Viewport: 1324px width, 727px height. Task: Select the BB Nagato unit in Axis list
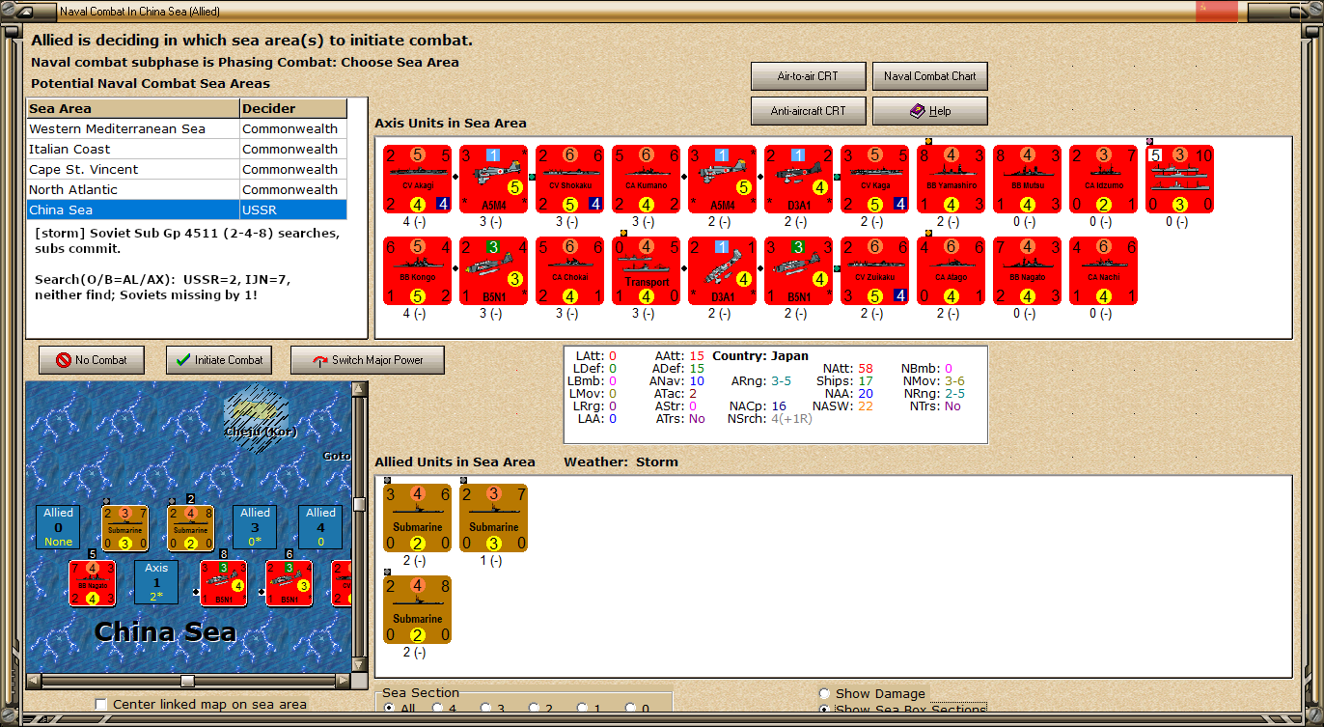pyautogui.click(x=1028, y=271)
